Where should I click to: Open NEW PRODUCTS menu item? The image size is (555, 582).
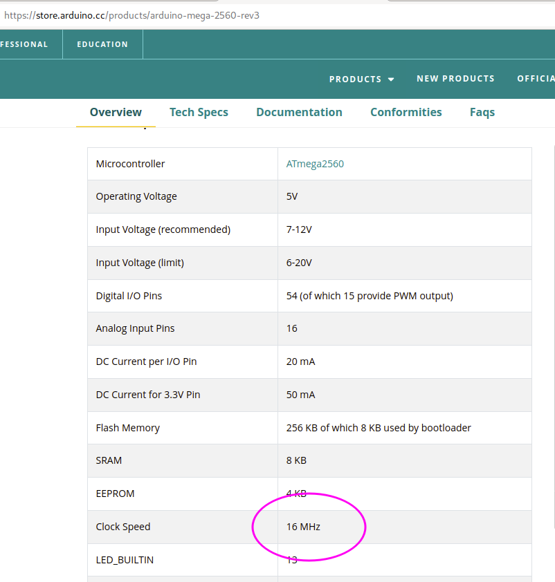coord(455,79)
